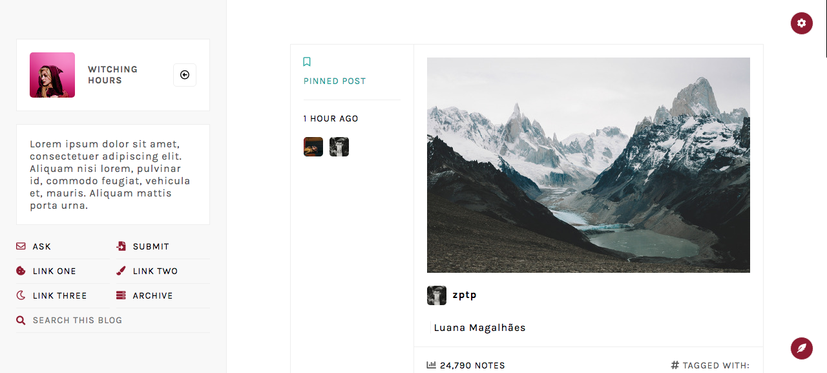827x373 pixels.
Task: Click the cookie icon beside Link One
Action: coord(21,271)
